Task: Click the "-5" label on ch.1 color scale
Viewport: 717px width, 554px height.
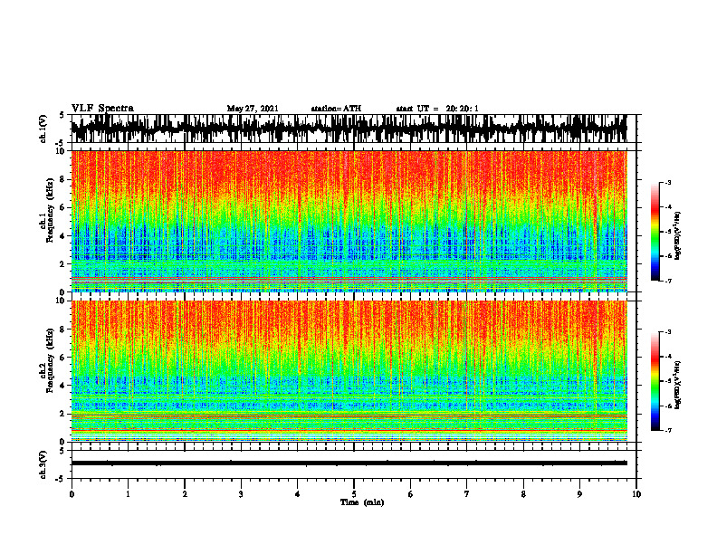Action: click(x=668, y=232)
